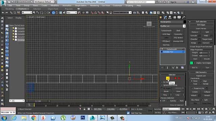Enable Ignore Backfacing checkbox
Viewport: 216px width, 121px height.
coord(162,85)
